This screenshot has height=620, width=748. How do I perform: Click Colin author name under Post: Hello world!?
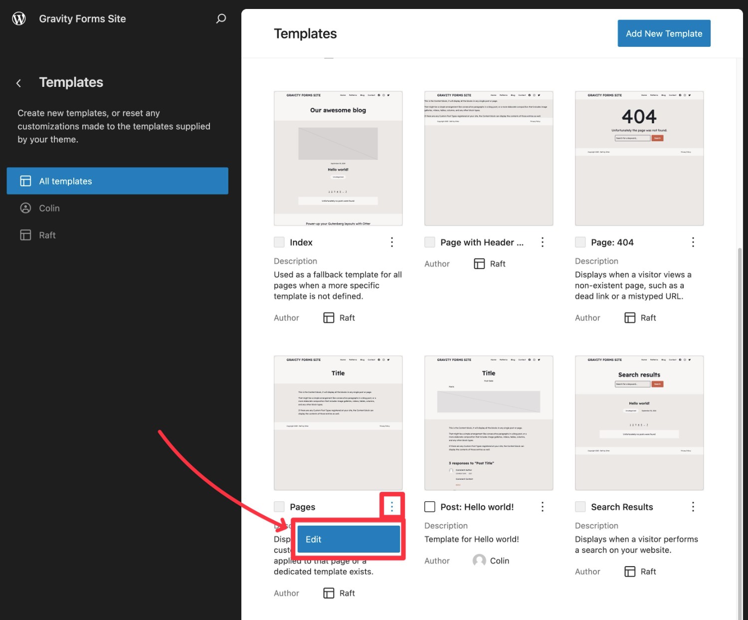pyautogui.click(x=500, y=561)
